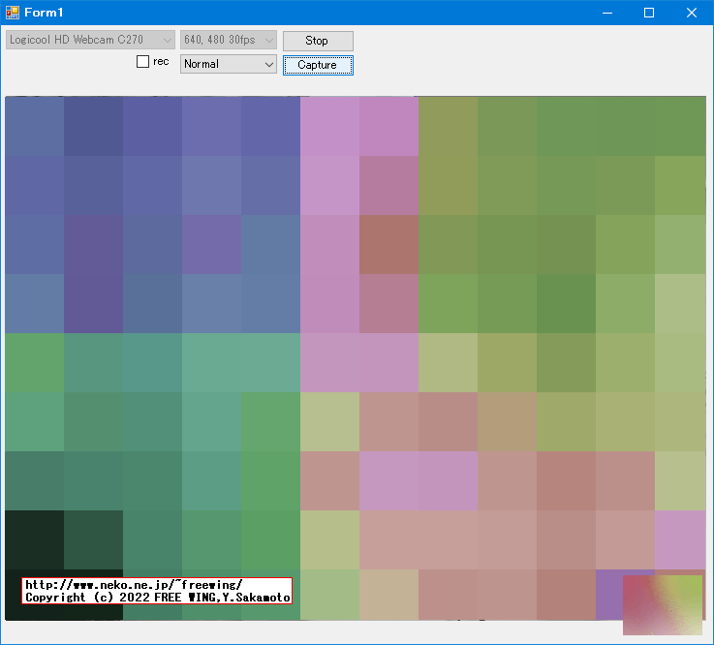
Task: Click the rec label text
Action: click(x=161, y=62)
